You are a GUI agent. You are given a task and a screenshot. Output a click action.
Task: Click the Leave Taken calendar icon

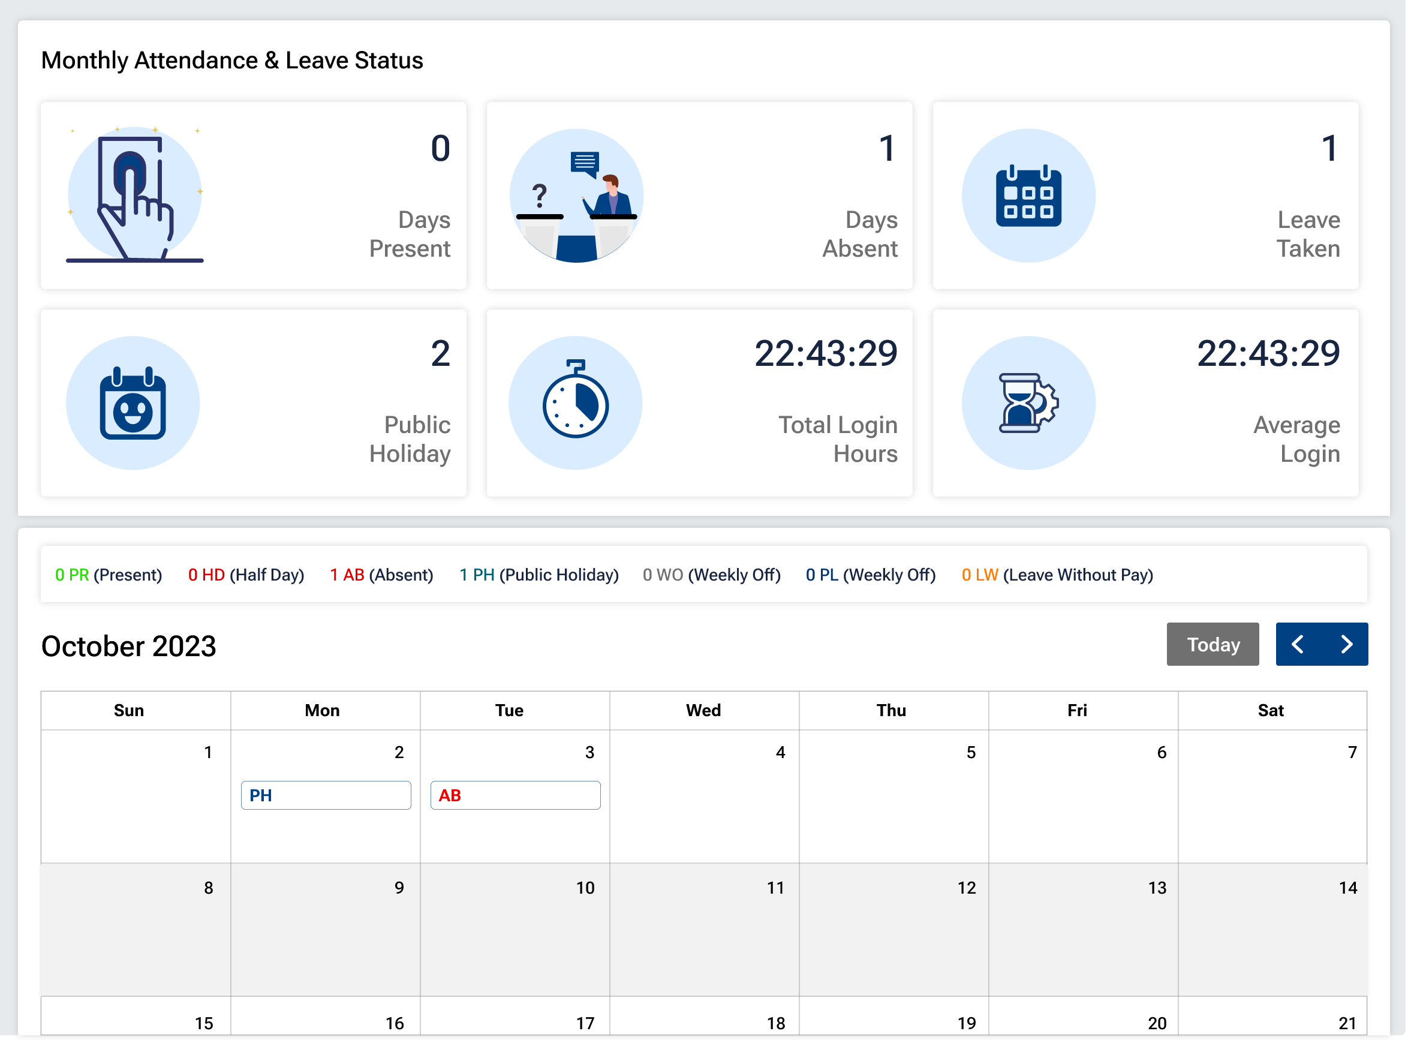tap(1030, 196)
